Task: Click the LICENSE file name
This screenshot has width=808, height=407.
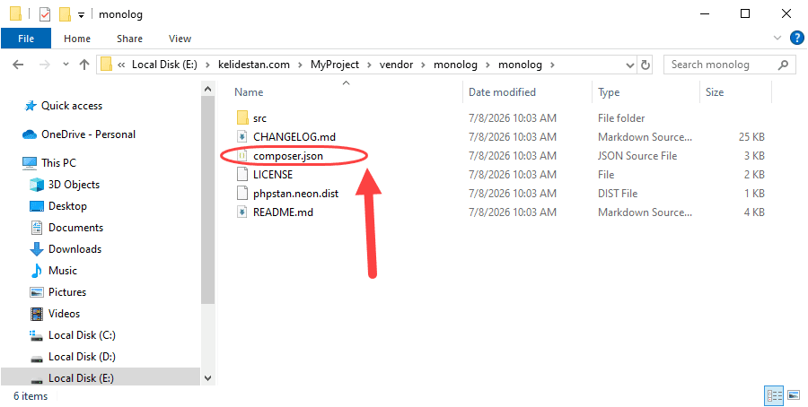Action: pos(273,175)
